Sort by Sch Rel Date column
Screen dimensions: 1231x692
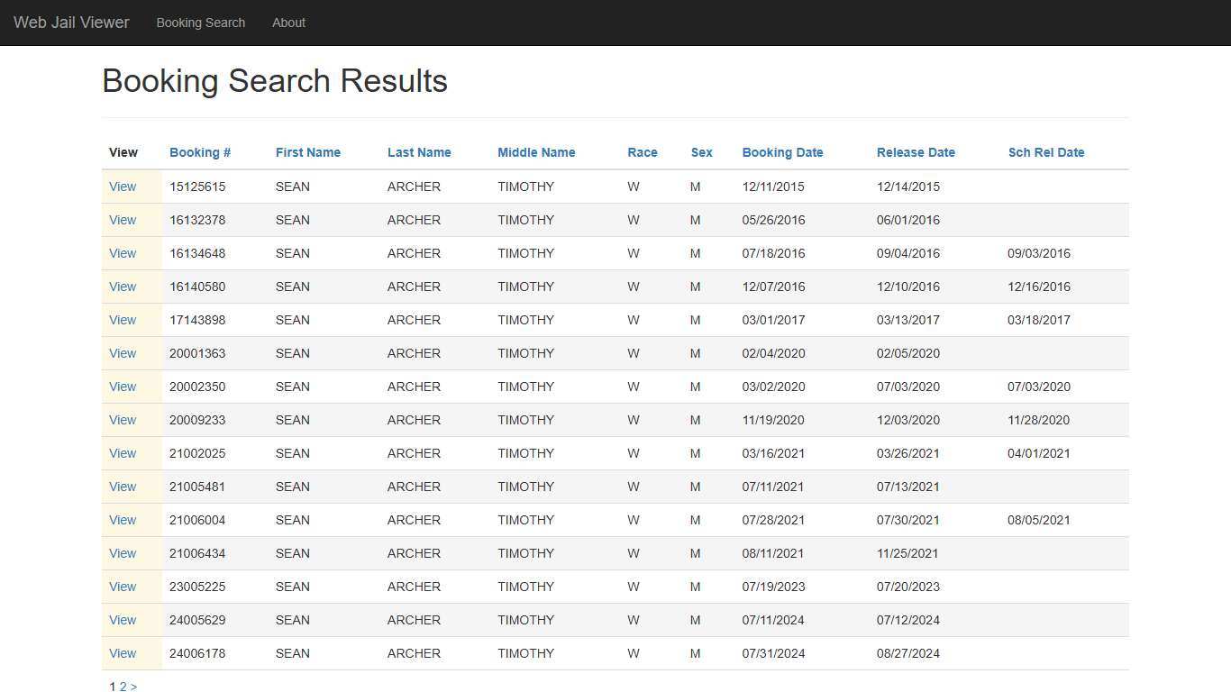click(x=1046, y=152)
